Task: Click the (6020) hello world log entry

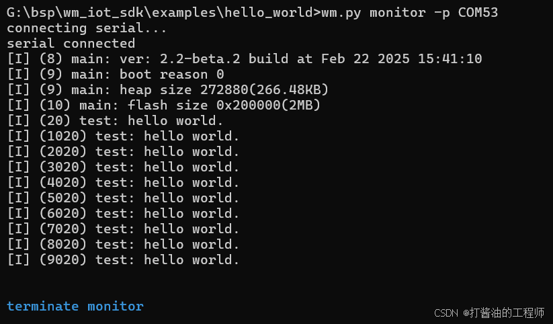Action: pos(123,214)
